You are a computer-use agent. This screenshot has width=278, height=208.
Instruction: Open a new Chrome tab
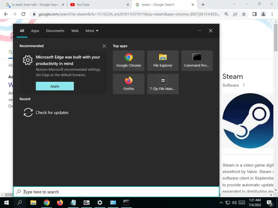coord(203,5)
